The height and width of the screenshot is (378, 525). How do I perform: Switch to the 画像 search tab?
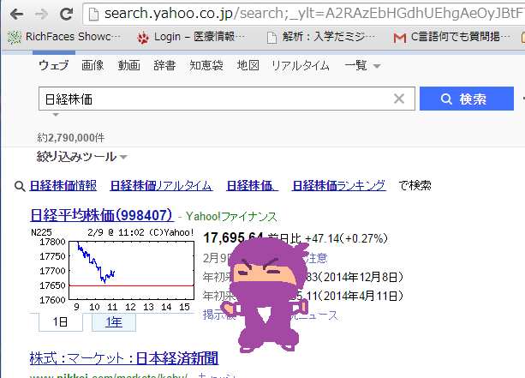92,65
